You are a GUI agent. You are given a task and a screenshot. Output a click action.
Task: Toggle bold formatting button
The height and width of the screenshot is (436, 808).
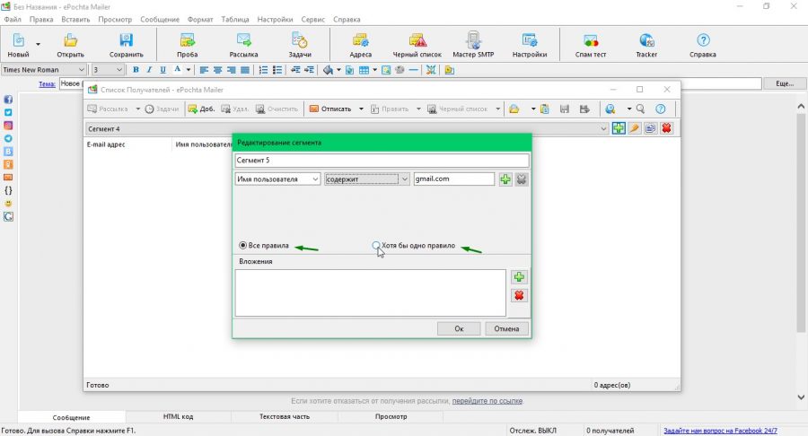136,69
